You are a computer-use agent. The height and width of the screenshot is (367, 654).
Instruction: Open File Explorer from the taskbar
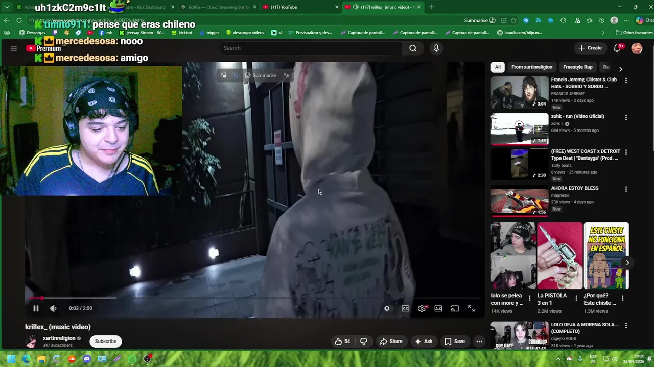click(x=41, y=359)
